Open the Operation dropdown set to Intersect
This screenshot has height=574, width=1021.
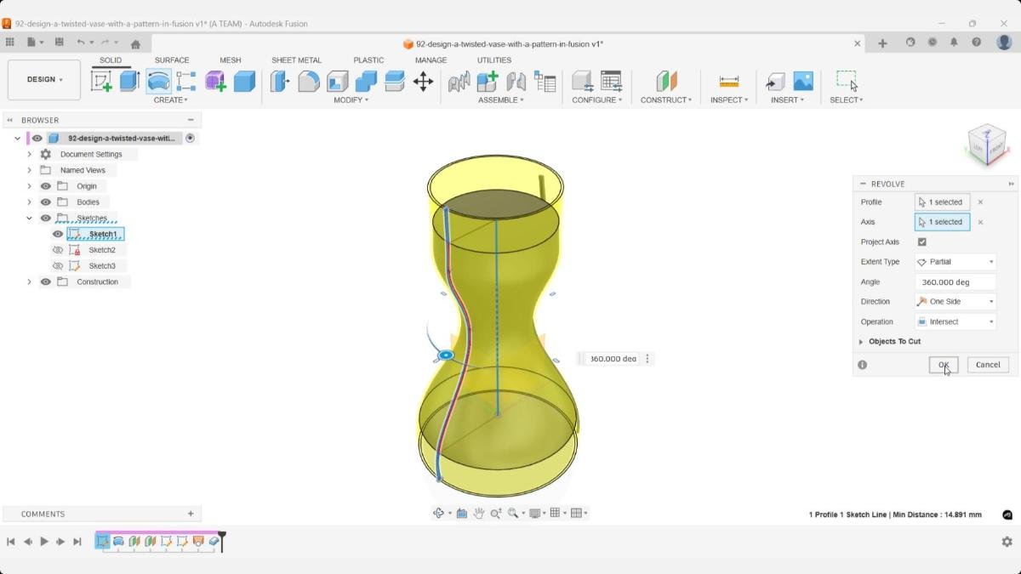click(x=954, y=321)
